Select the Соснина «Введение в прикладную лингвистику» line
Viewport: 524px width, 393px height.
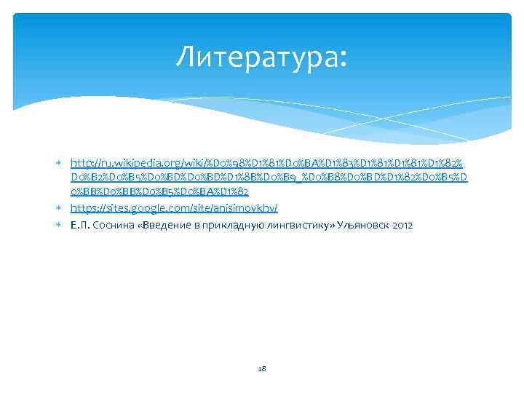pyautogui.click(x=242, y=225)
